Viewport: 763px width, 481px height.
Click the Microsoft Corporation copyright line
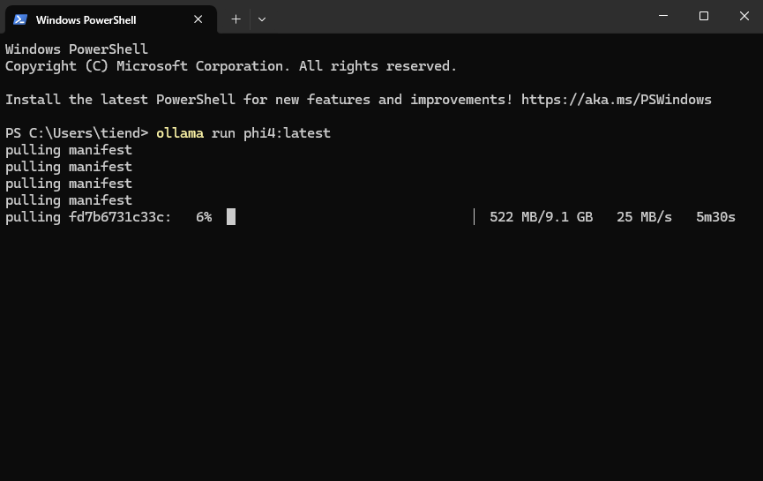click(x=231, y=66)
